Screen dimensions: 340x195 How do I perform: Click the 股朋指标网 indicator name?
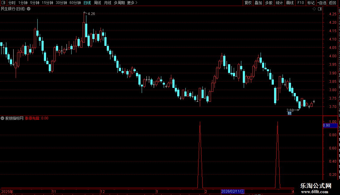pyautogui.click(x=14, y=118)
